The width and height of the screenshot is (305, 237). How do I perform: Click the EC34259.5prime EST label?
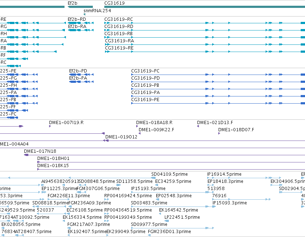click(173, 181)
